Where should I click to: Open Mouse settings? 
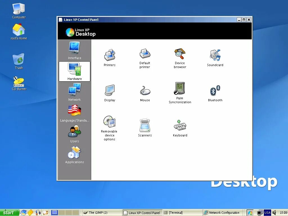[x=145, y=93]
